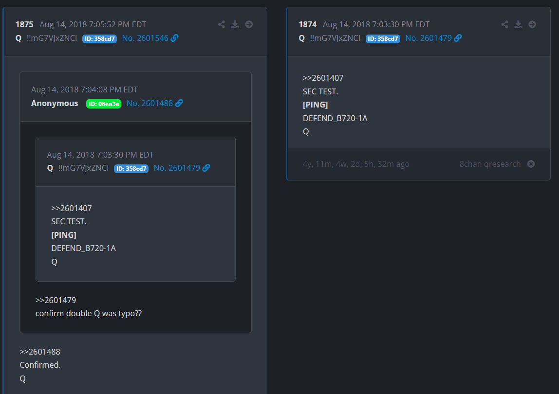The image size is (559, 394).
Task: Click date 'Aug 14, 2018 7:05:52 PM EDT'
Action: pyautogui.click(x=93, y=25)
